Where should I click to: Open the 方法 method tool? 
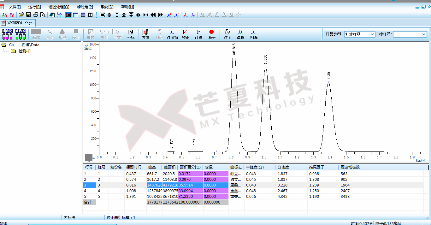[x=145, y=34]
